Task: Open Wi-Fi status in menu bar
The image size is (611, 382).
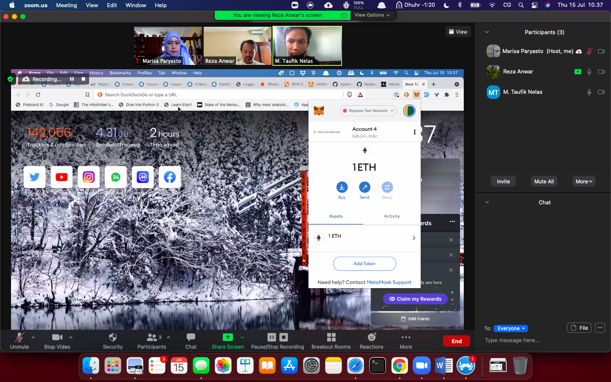Action: 492,5
